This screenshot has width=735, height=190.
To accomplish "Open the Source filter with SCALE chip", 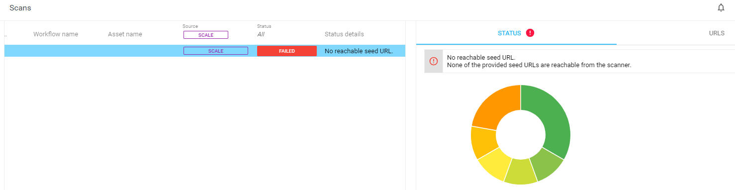I will 205,35.
